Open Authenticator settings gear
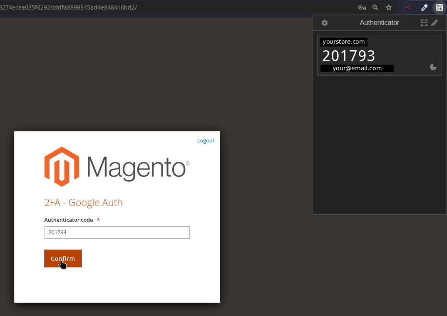 tap(324, 23)
